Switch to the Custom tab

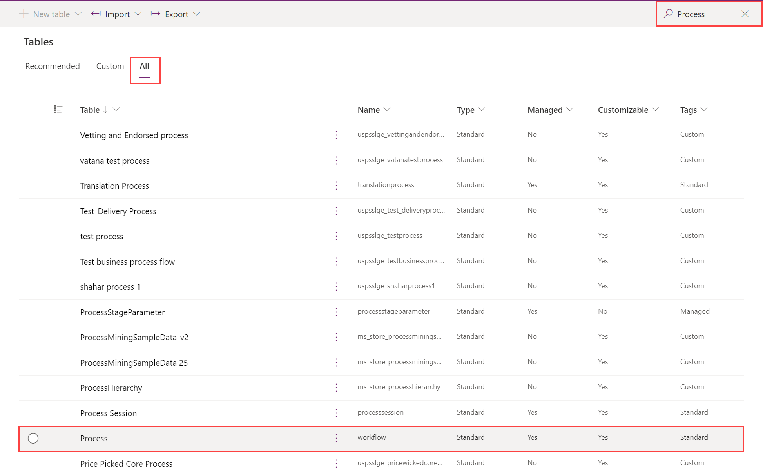coord(109,65)
